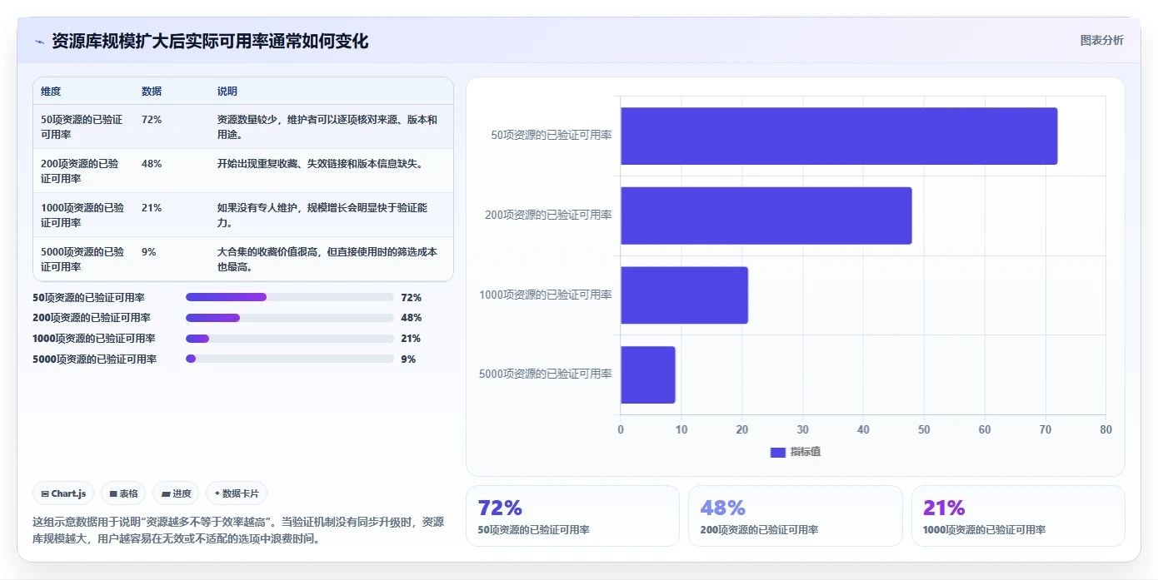Screen dimensions: 1158x580
Task: Click the 48% progress bar for 200项资源
Action: (x=289, y=318)
